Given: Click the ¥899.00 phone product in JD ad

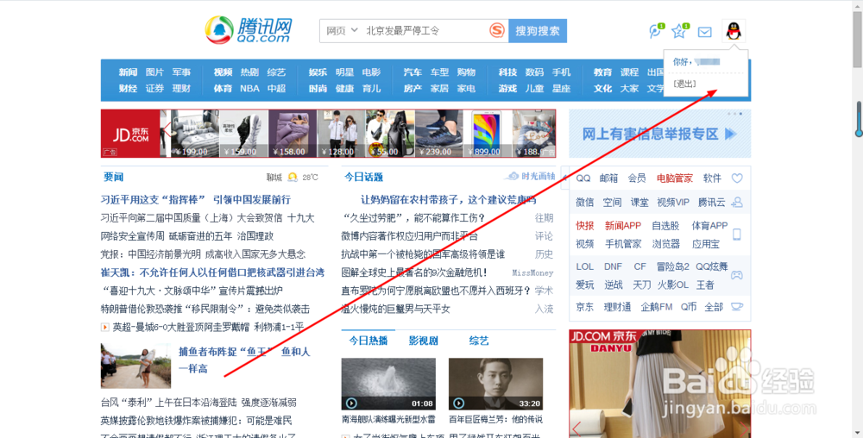Looking at the screenshot, I should 485,134.
